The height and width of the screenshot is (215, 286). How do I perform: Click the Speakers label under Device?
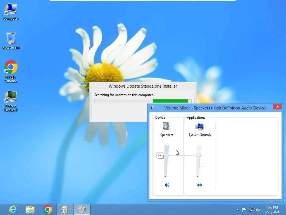[x=166, y=135]
